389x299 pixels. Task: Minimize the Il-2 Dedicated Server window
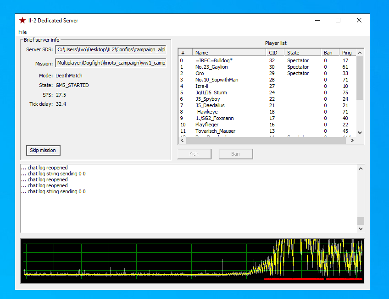pyautogui.click(x=317, y=20)
